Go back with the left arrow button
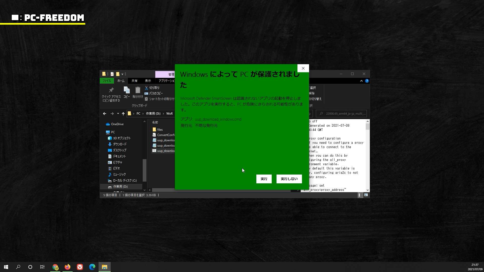 [x=105, y=114]
